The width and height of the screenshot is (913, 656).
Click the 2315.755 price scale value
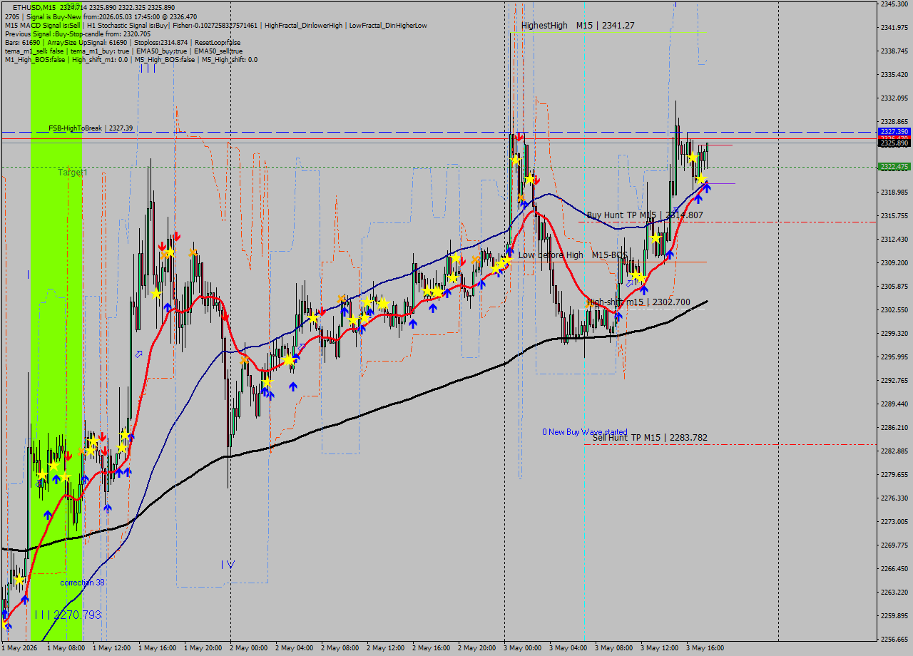(894, 216)
